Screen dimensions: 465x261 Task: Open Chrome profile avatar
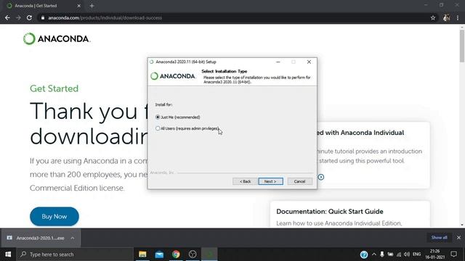[446, 17]
